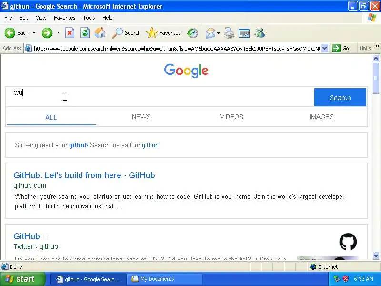
Task: Expand the Mail options dropdown arrow
Action: pyautogui.click(x=218, y=33)
